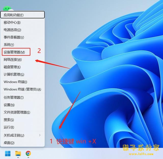Start Windows 终端 (管理员)(A)
This screenshot has height=159, width=163.
coord(23,89)
